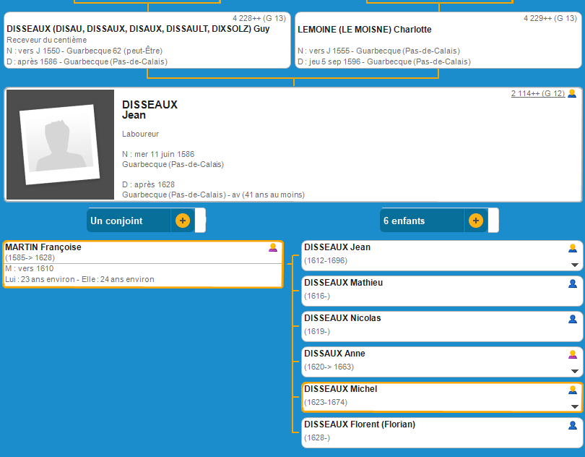Click person icon on DISSEAUX Mathieu card
Image resolution: width=585 pixels, height=457 pixels.
point(573,283)
